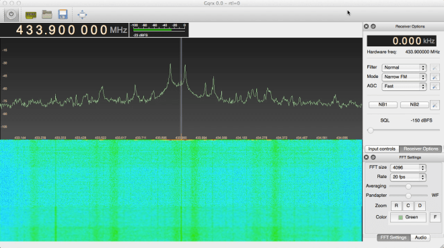Toggle the NB2 noise blanker
The image size is (444, 248).
coord(414,105)
